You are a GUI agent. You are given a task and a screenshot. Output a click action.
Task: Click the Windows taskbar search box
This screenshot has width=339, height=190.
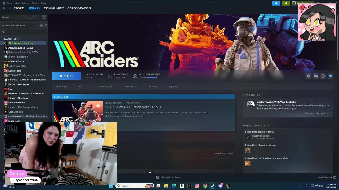pyautogui.click(x=135, y=186)
